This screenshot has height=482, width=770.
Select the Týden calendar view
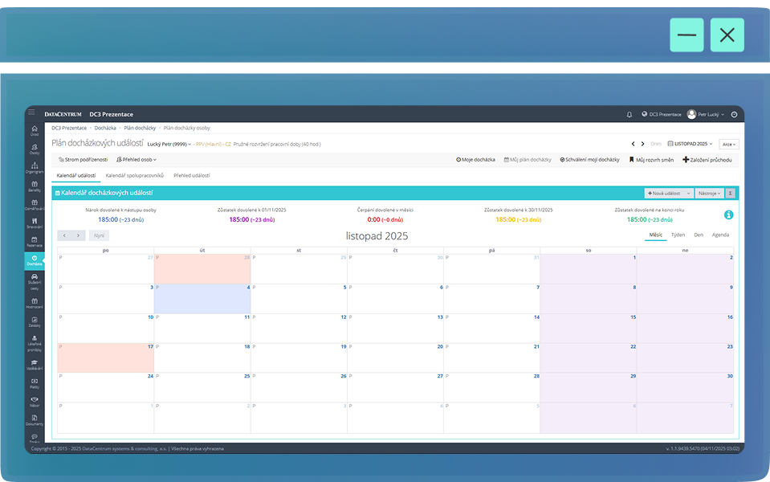[x=678, y=235]
